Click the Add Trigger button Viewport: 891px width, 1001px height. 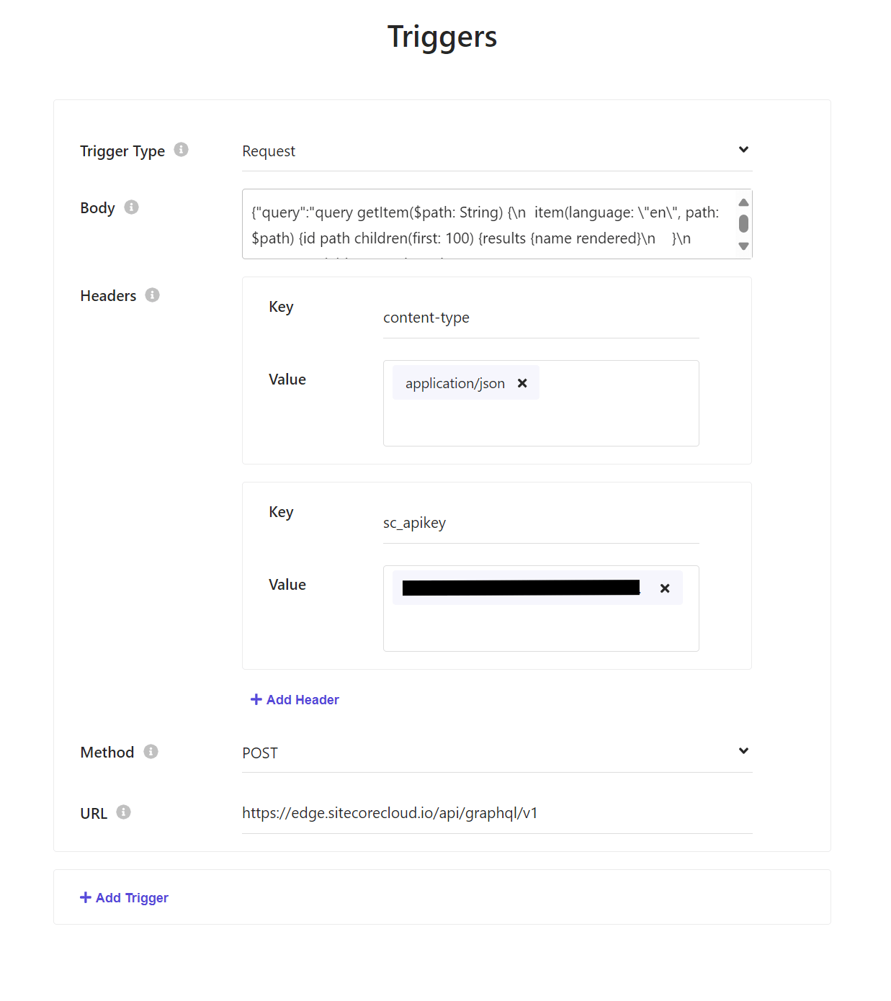click(124, 898)
